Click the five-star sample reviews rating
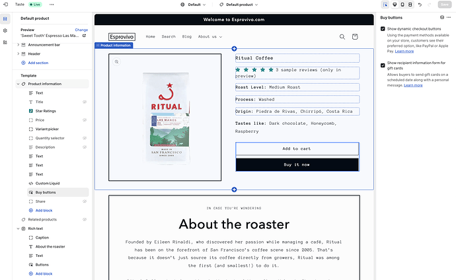The image size is (456, 280). (297, 73)
